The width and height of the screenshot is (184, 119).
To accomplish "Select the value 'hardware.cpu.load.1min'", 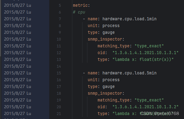I will [x=130, y=19].
